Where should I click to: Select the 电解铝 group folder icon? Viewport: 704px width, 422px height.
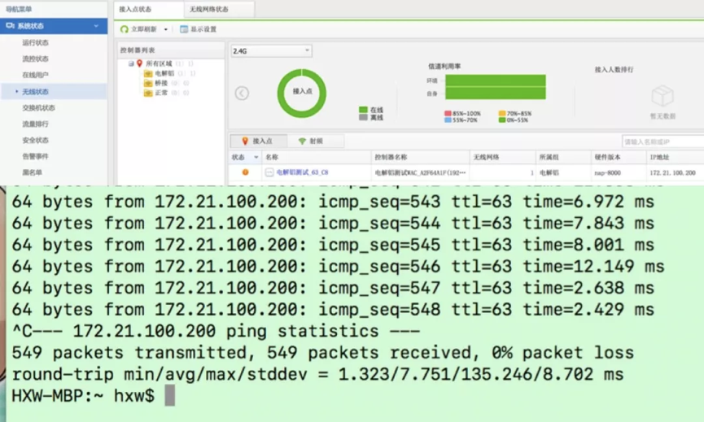147,73
